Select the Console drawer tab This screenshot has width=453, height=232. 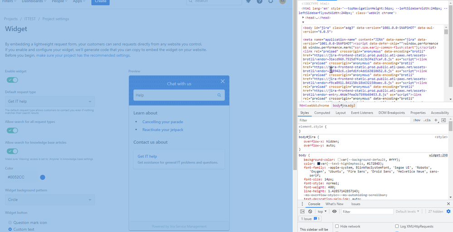click(x=314, y=204)
